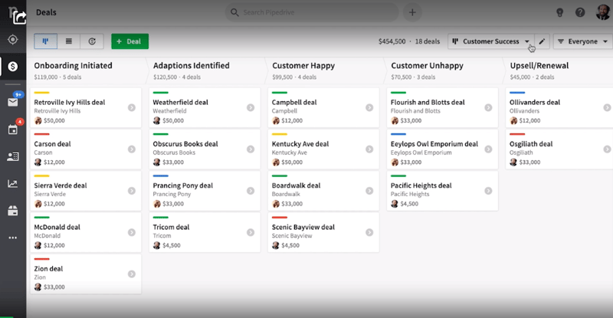This screenshot has height=318, width=613.
Task: Click the share icon at top-left
Action: tap(18, 17)
